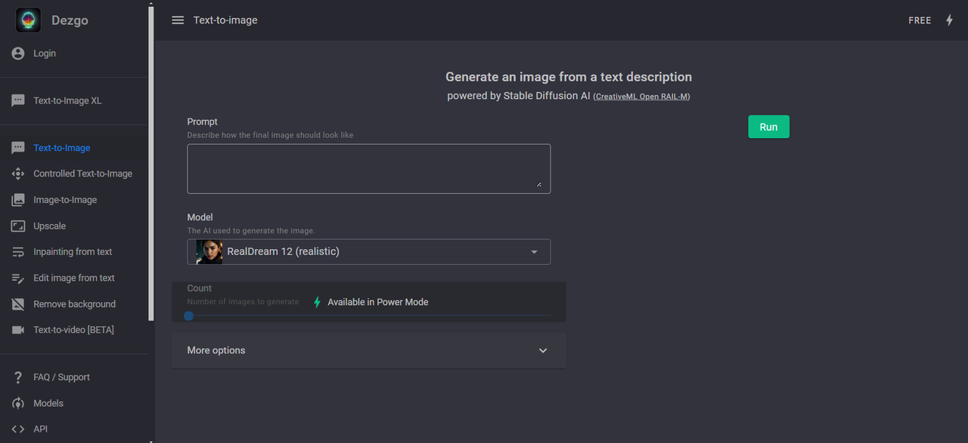Viewport: 968px width, 443px height.
Task: Click the Describe how the final image should look like hint
Action: point(270,135)
